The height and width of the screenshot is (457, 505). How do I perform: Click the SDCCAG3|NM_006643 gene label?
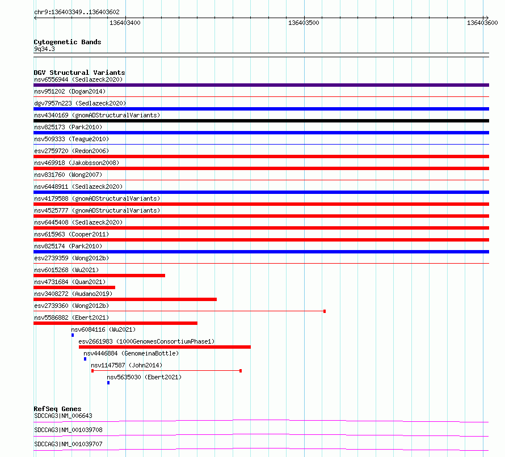pyautogui.click(x=63, y=416)
